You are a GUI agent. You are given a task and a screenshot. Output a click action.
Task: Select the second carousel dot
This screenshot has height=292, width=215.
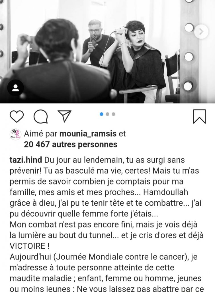(x=107, y=114)
